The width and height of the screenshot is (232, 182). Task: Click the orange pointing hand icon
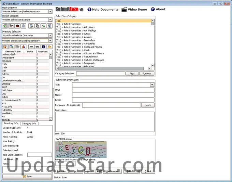click(x=49, y=47)
